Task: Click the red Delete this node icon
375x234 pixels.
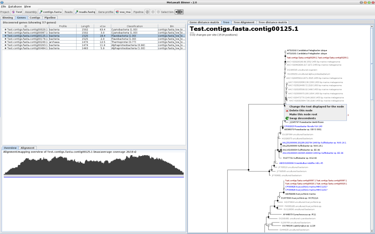Action: click(287, 110)
